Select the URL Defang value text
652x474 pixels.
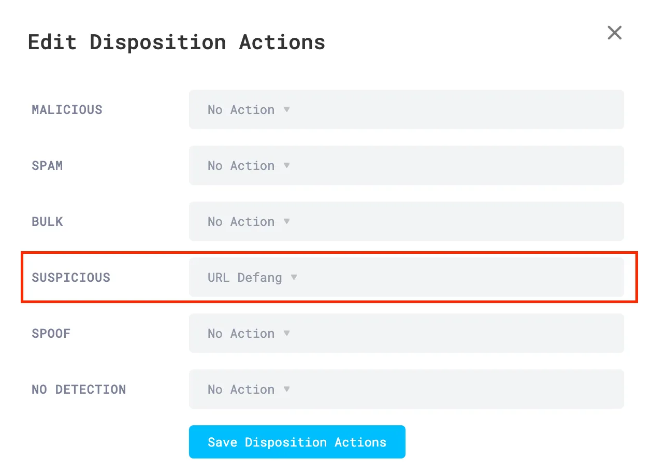244,277
